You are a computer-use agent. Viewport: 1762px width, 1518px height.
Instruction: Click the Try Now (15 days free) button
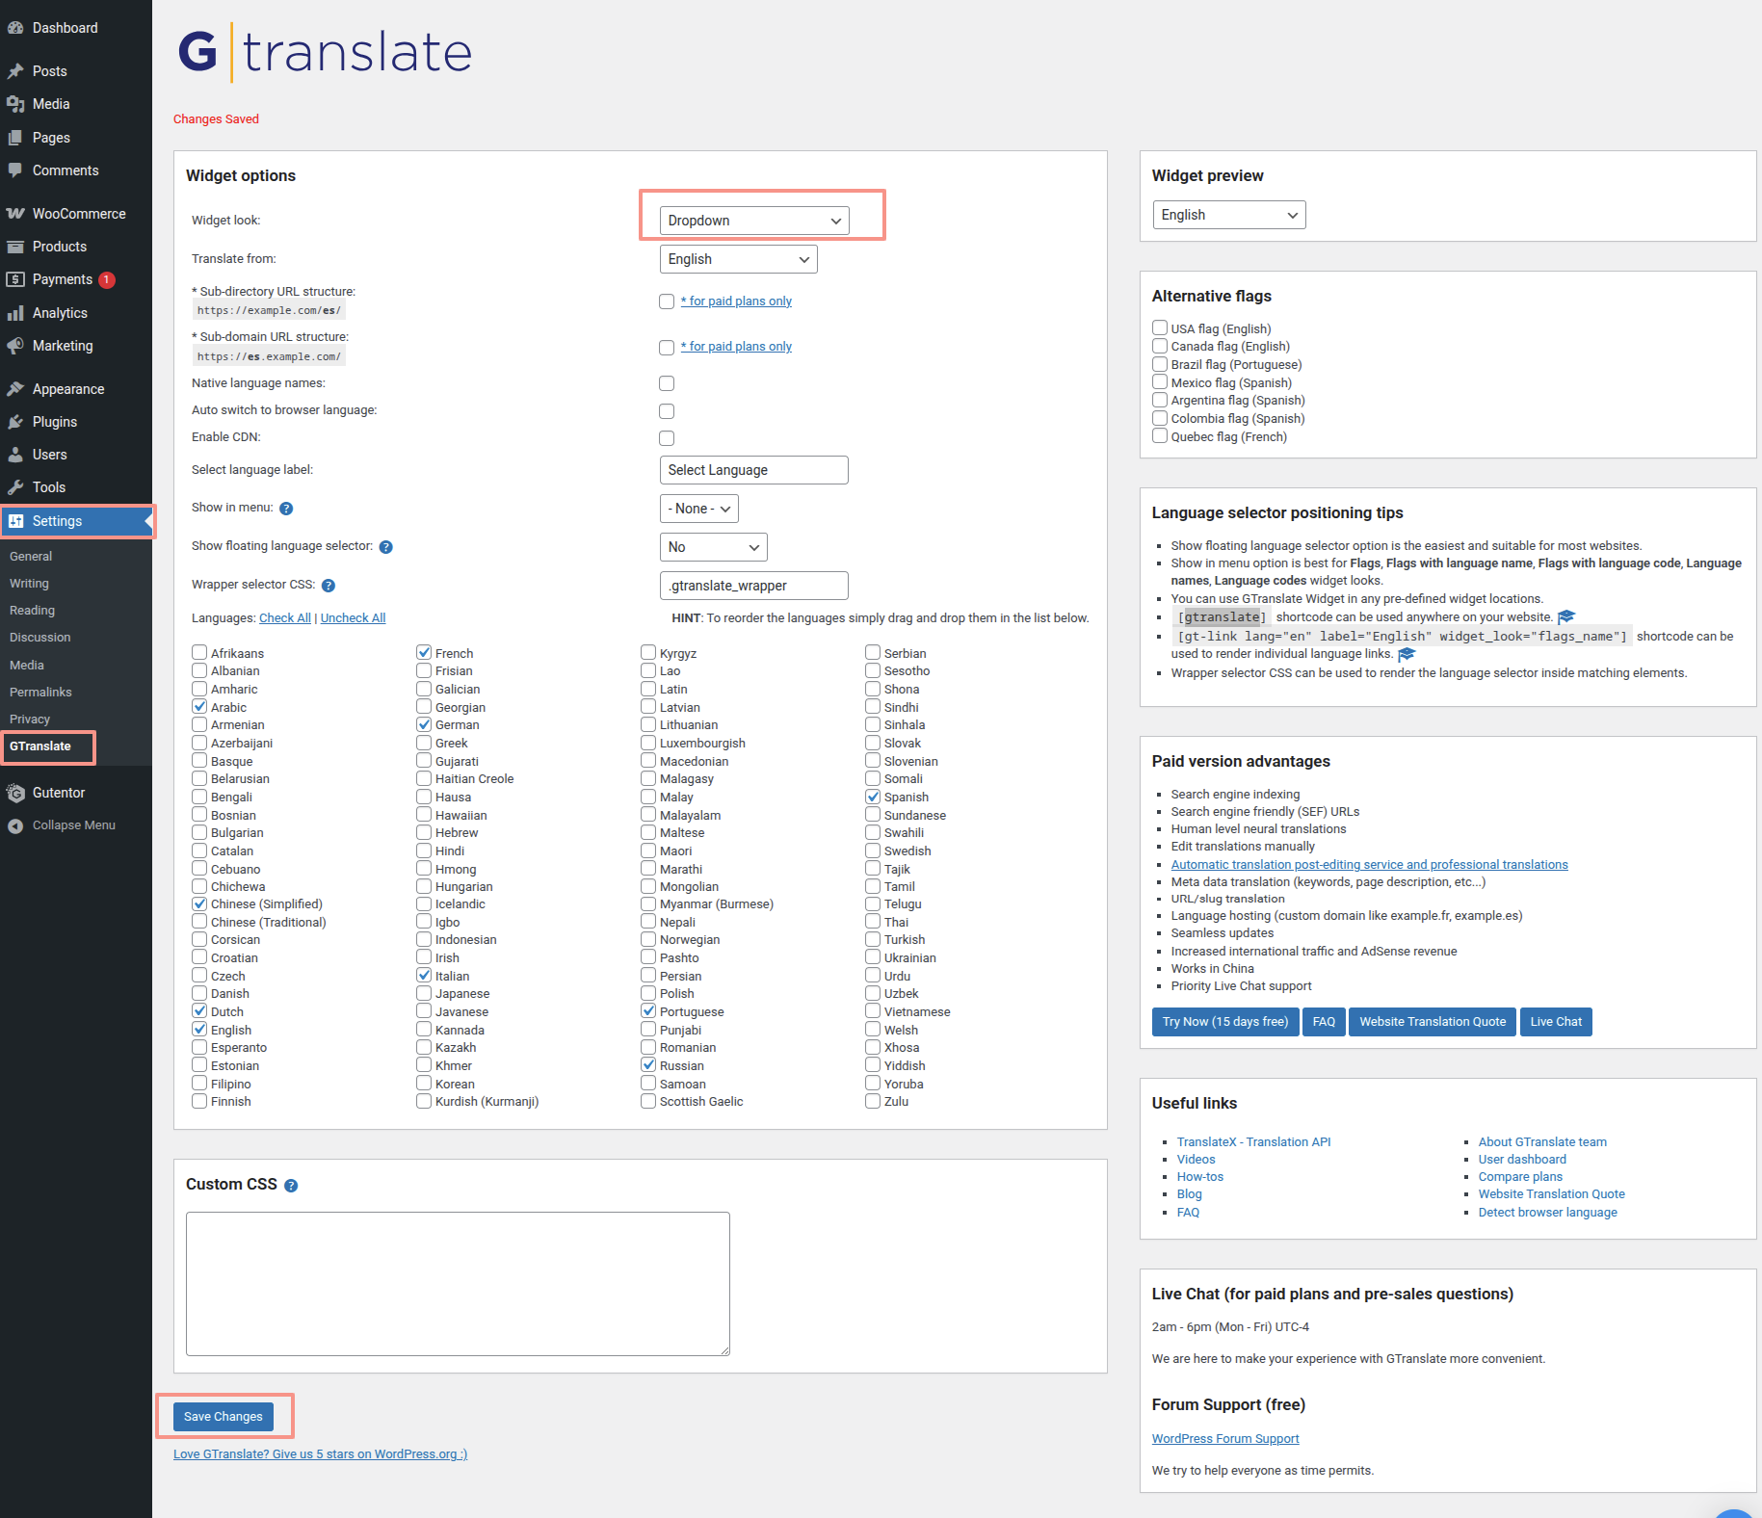tap(1224, 1022)
